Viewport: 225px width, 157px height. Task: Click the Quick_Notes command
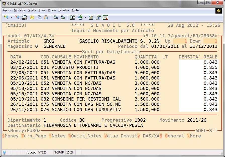click(85, 136)
